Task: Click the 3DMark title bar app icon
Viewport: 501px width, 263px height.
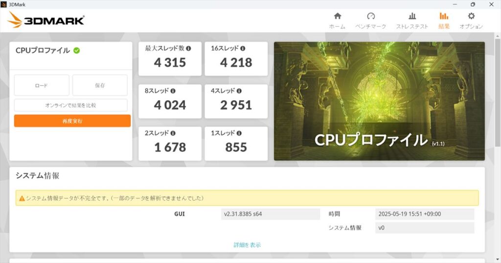Action: click(x=4, y=4)
